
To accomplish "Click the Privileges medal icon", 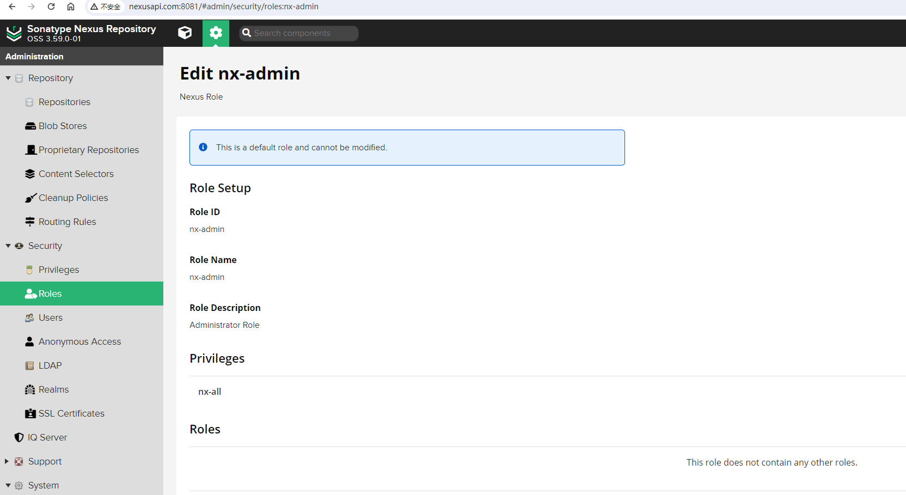I will coord(29,270).
